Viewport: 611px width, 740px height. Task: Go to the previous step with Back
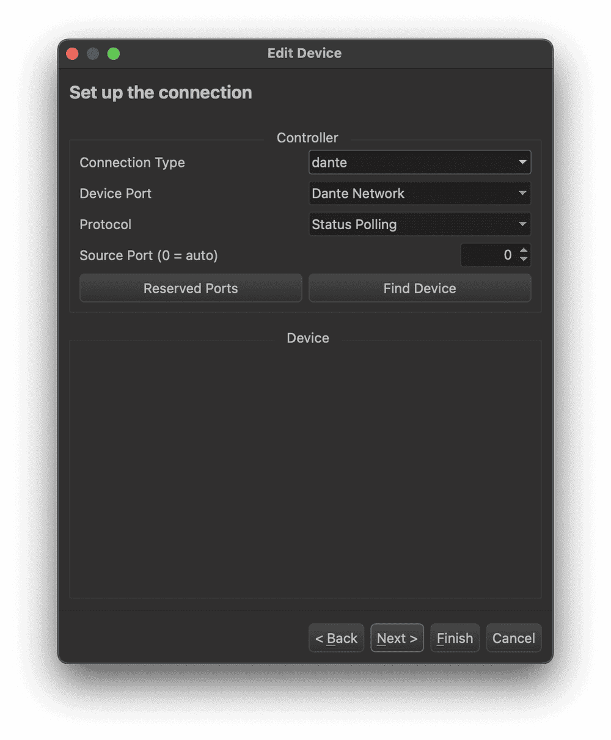(x=336, y=638)
